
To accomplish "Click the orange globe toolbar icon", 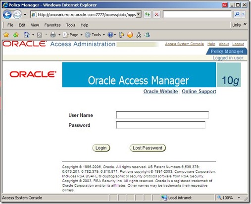I will pos(130,35).
